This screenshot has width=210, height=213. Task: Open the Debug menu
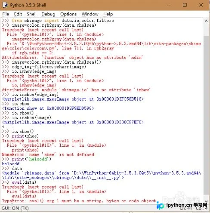pos(48,14)
